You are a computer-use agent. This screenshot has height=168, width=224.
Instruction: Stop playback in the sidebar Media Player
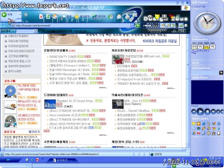207,112
